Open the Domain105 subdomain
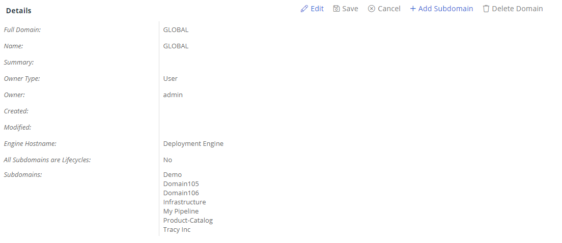562x243 pixels. pos(181,184)
